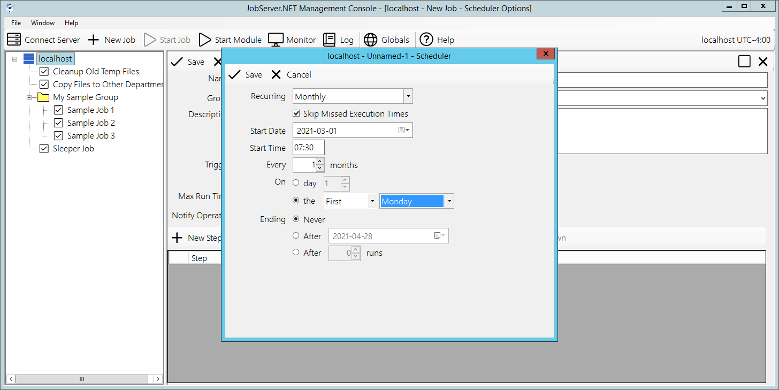
Task: Click the Start Date calendar picker icon
Action: tap(403, 131)
